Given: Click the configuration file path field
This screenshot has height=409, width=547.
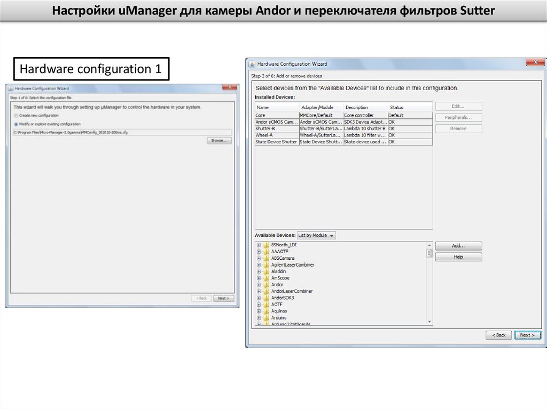Looking at the screenshot, I should coord(122,132).
